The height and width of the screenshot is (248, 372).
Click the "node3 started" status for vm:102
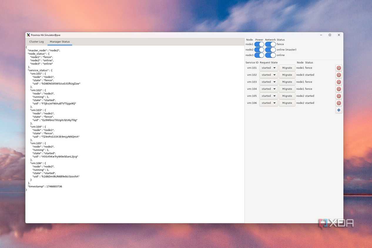(x=305, y=75)
